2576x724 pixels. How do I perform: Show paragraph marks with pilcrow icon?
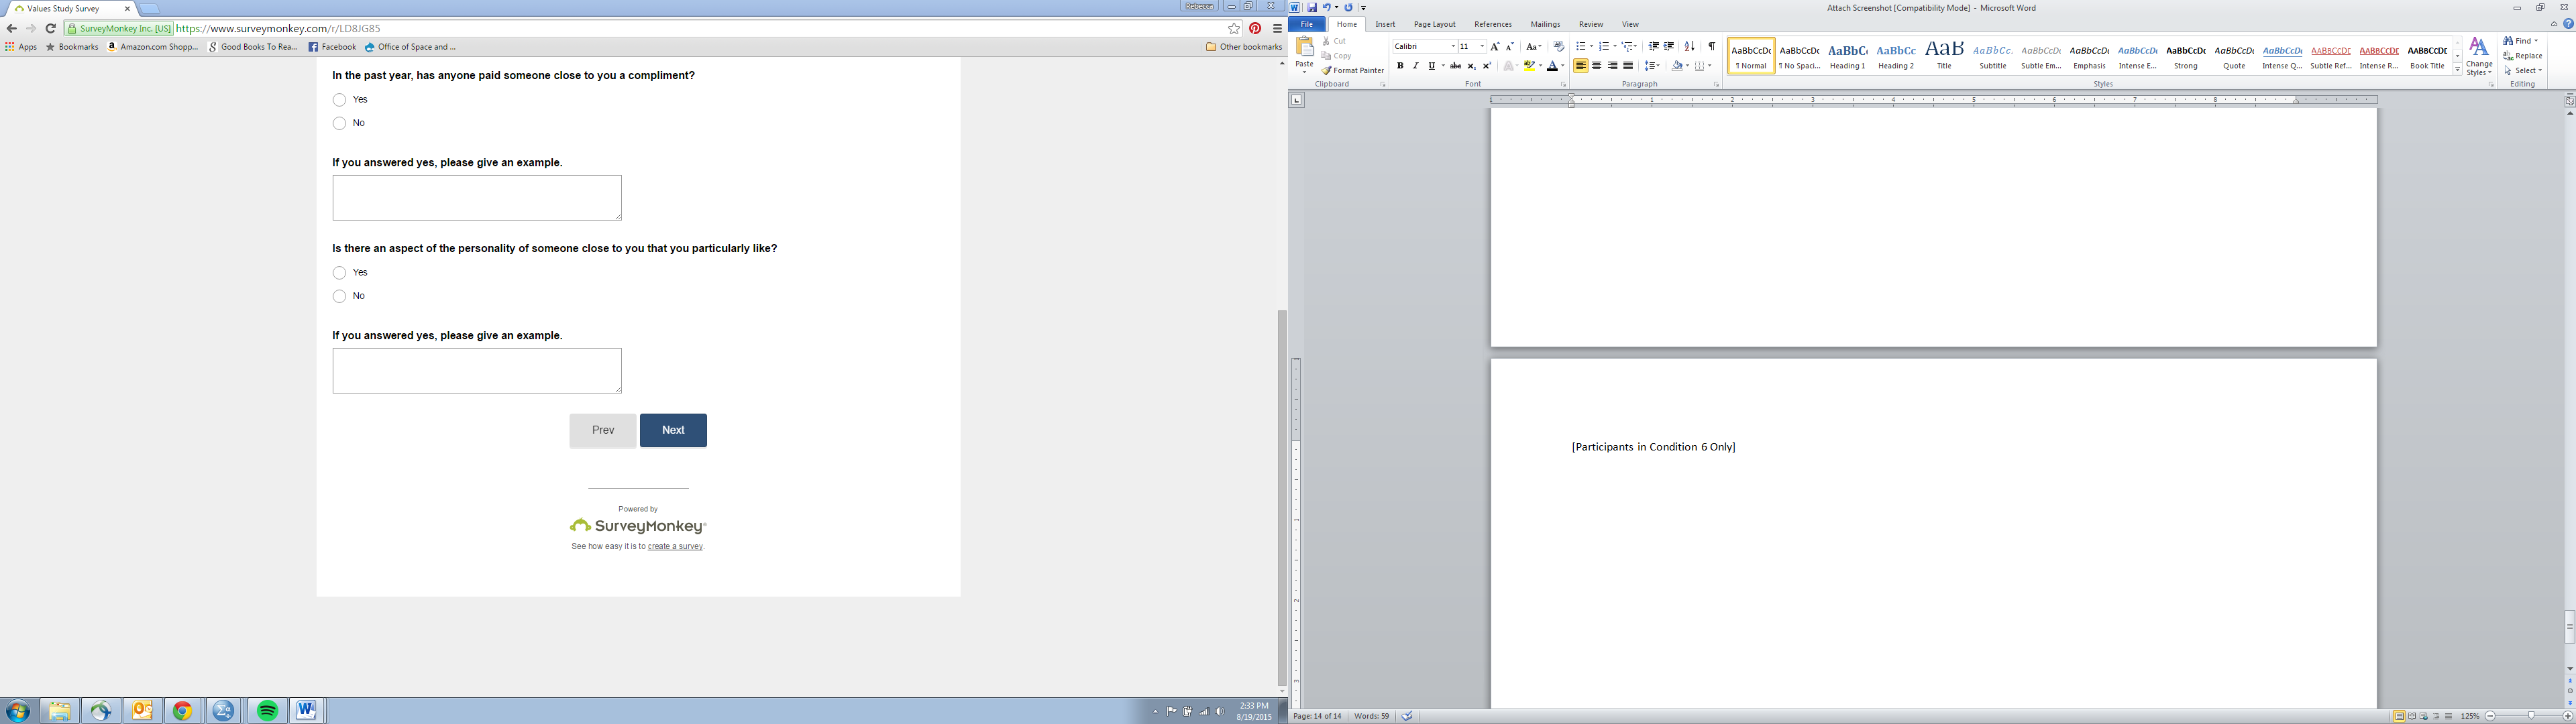pos(1711,47)
